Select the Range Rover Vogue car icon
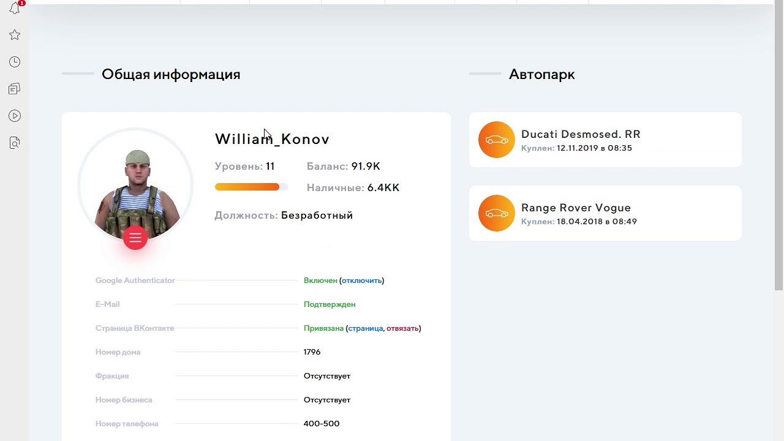This screenshot has width=784, height=441. pyautogui.click(x=497, y=213)
